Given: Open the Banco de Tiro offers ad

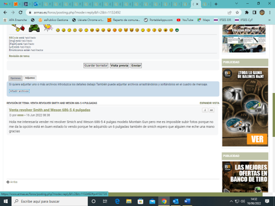Looking at the screenshot, I should click(245, 177).
